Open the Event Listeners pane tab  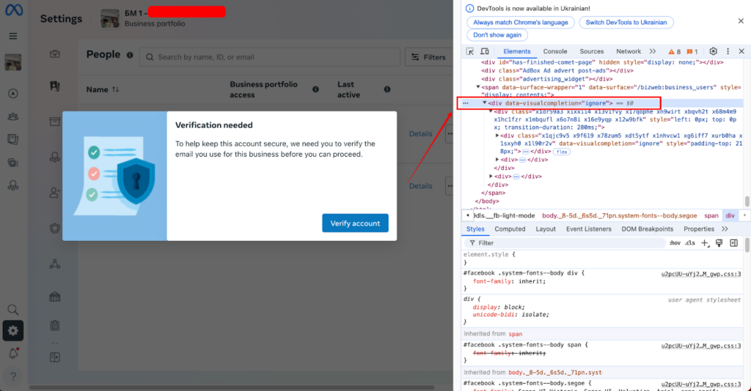coord(589,229)
